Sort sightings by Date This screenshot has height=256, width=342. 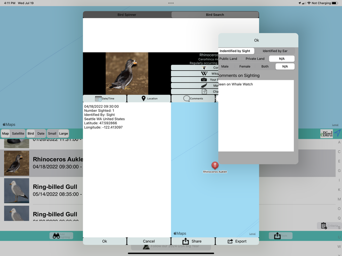tap(41, 133)
